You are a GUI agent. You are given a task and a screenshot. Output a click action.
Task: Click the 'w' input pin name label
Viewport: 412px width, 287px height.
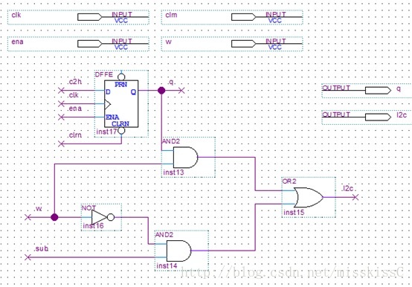click(168, 42)
